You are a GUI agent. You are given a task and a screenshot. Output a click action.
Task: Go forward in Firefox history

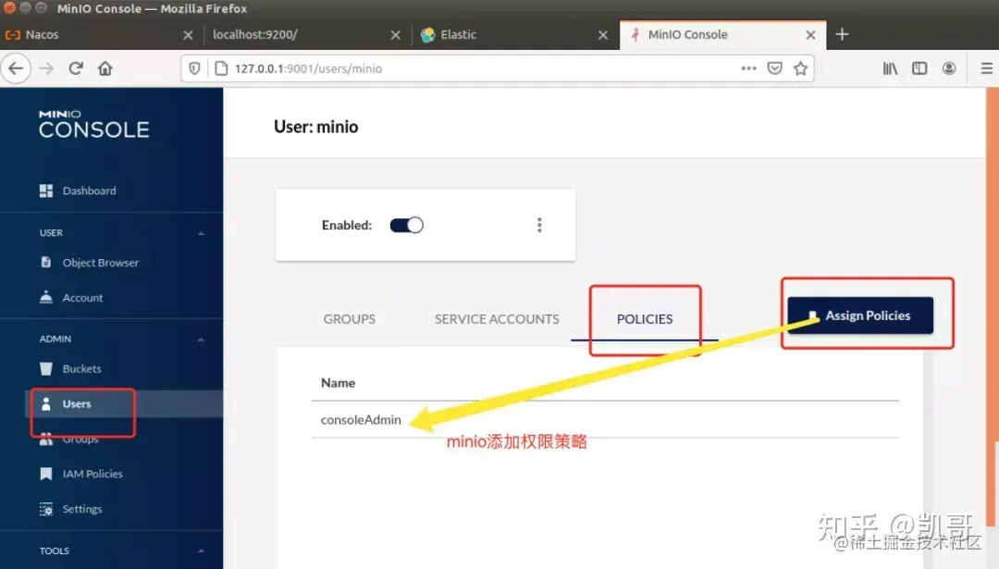[x=46, y=68]
